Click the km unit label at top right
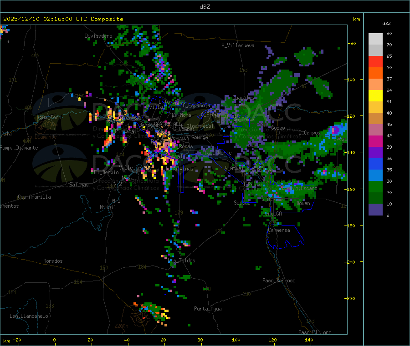This screenshot has height=346, width=410. click(x=357, y=19)
